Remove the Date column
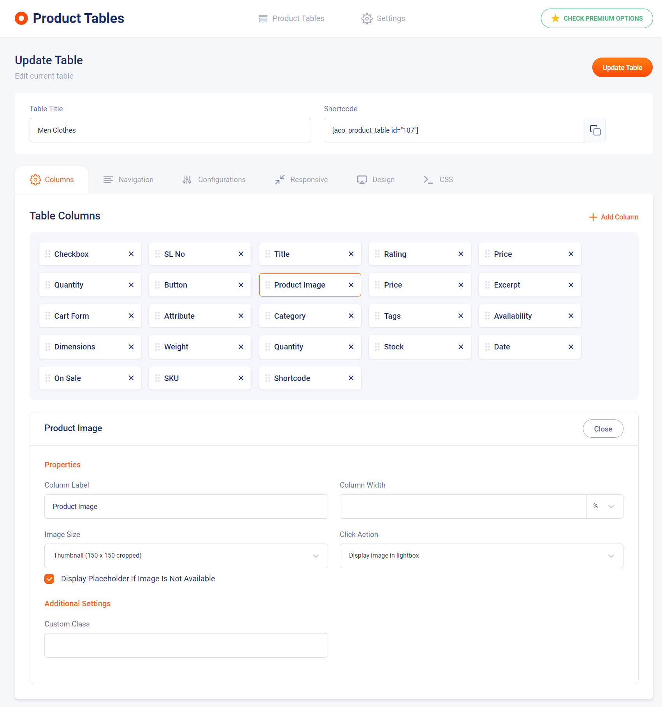 tap(571, 347)
